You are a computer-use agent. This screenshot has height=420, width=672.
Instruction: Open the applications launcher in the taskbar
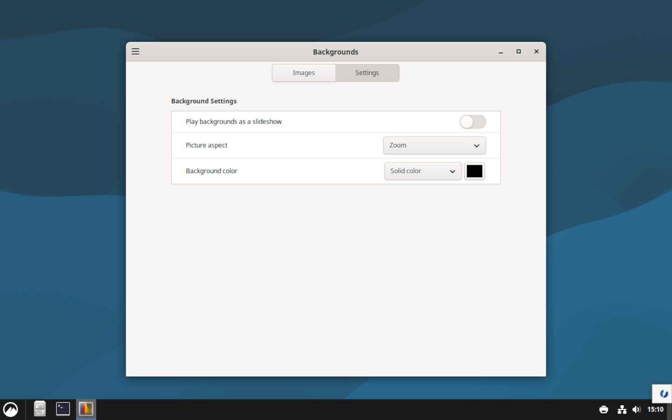pos(11,409)
